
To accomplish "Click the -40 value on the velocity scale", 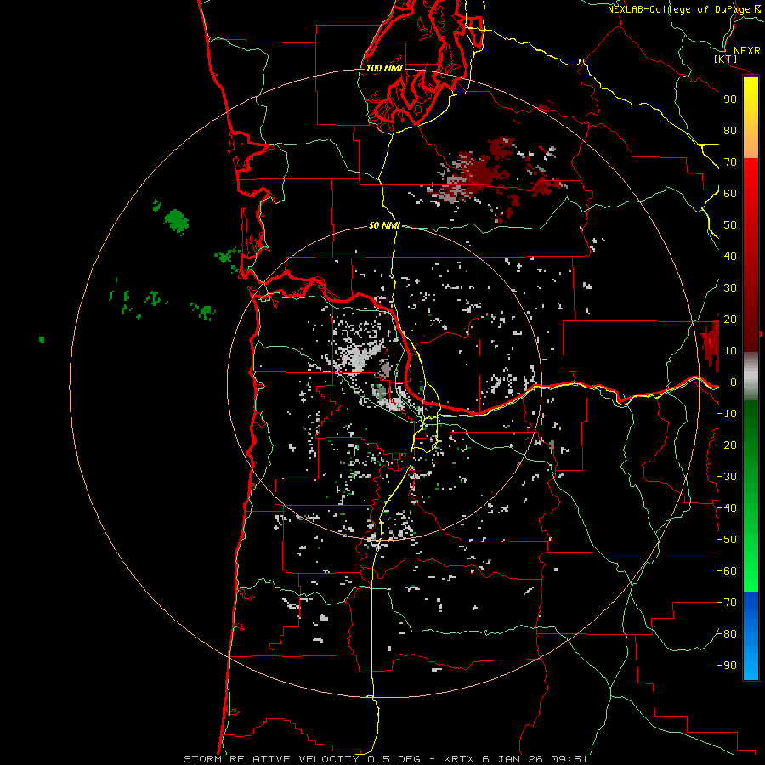I will (x=727, y=508).
